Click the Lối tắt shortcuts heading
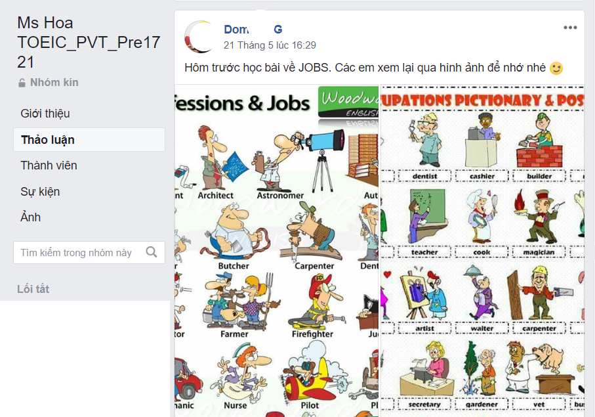This screenshot has width=595, height=417. (x=33, y=289)
